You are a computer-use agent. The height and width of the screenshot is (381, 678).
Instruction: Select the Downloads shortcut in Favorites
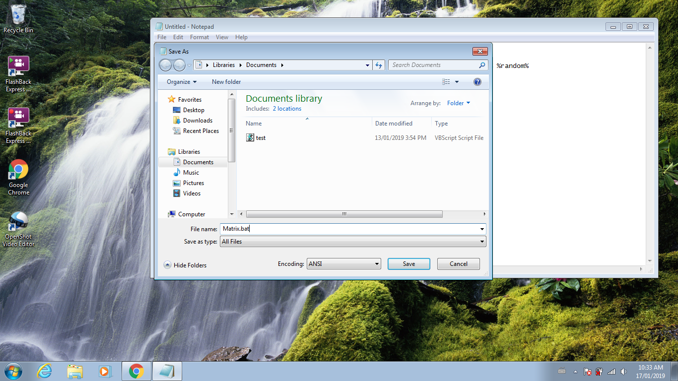pyautogui.click(x=197, y=120)
